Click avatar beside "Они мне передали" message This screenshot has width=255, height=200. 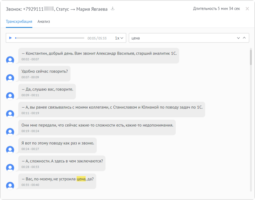coord(10,132)
